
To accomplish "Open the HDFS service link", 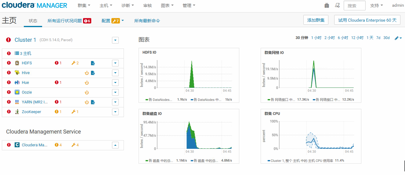I will pyautogui.click(x=27, y=63).
